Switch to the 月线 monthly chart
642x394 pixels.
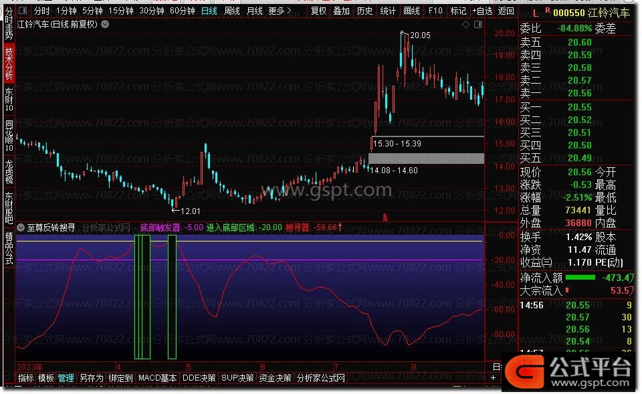255,11
